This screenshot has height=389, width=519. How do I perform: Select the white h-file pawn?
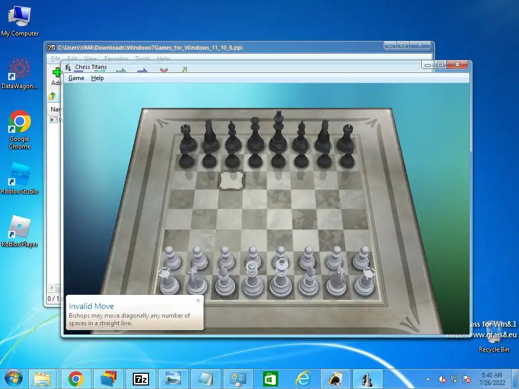[361, 258]
